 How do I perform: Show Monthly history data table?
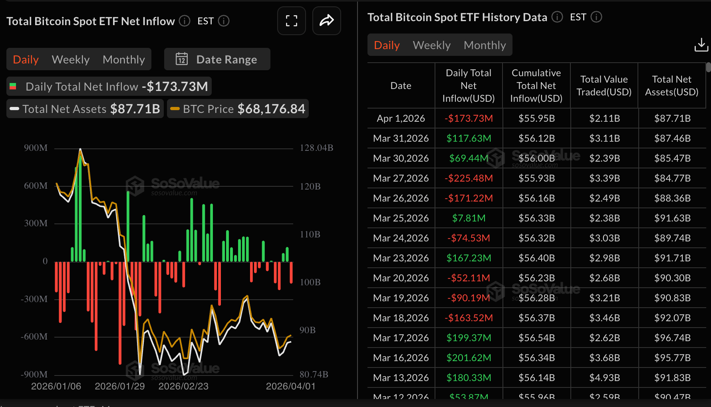coord(485,45)
